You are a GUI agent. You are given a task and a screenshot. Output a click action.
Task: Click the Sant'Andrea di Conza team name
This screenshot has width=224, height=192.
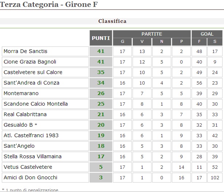tap(31, 83)
